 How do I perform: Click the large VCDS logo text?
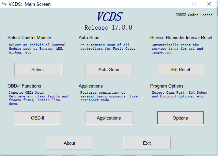[110, 17]
